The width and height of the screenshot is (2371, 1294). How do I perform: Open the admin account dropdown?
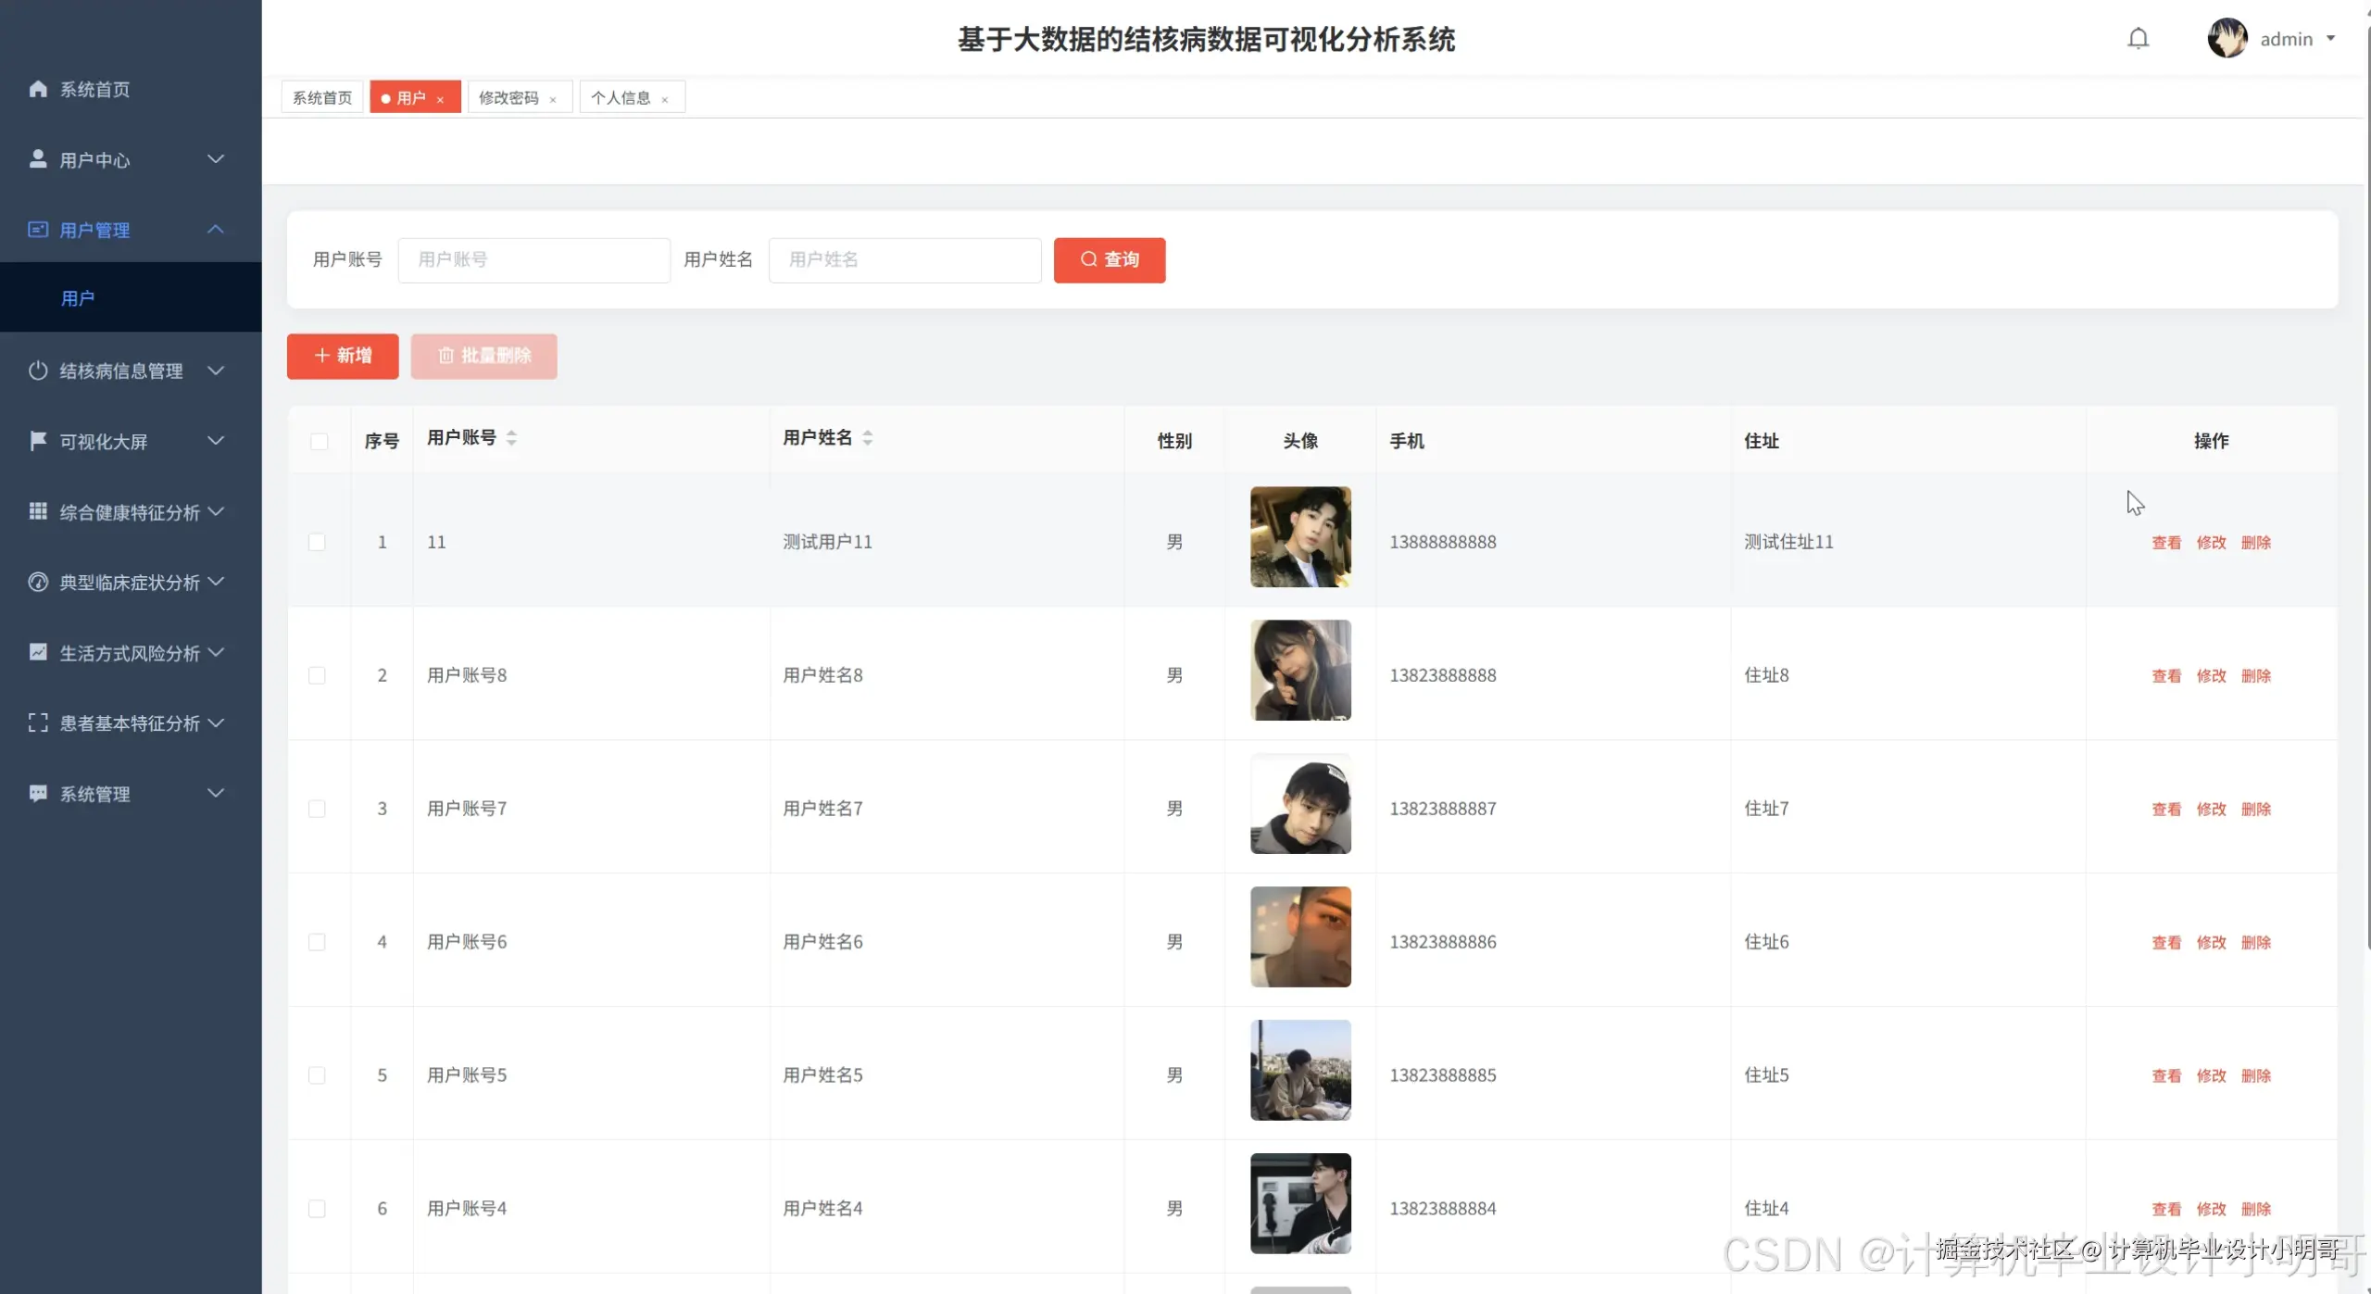[x=2286, y=39]
